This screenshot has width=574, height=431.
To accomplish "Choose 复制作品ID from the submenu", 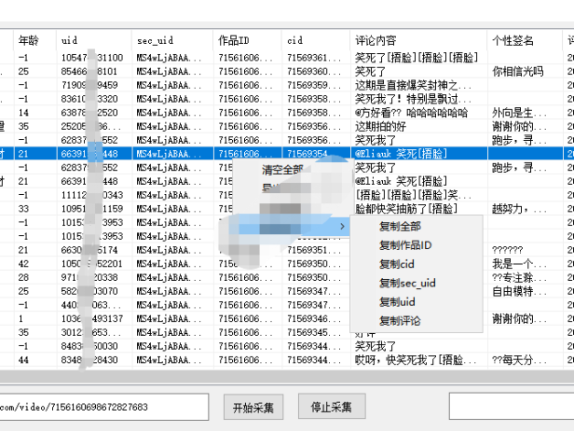I will tap(405, 245).
